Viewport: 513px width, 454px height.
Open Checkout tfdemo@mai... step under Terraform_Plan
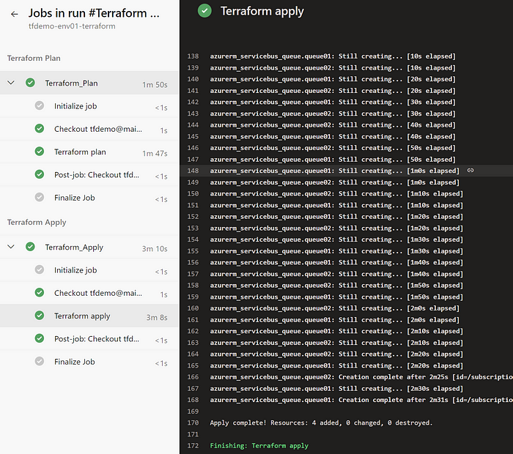(x=89, y=129)
